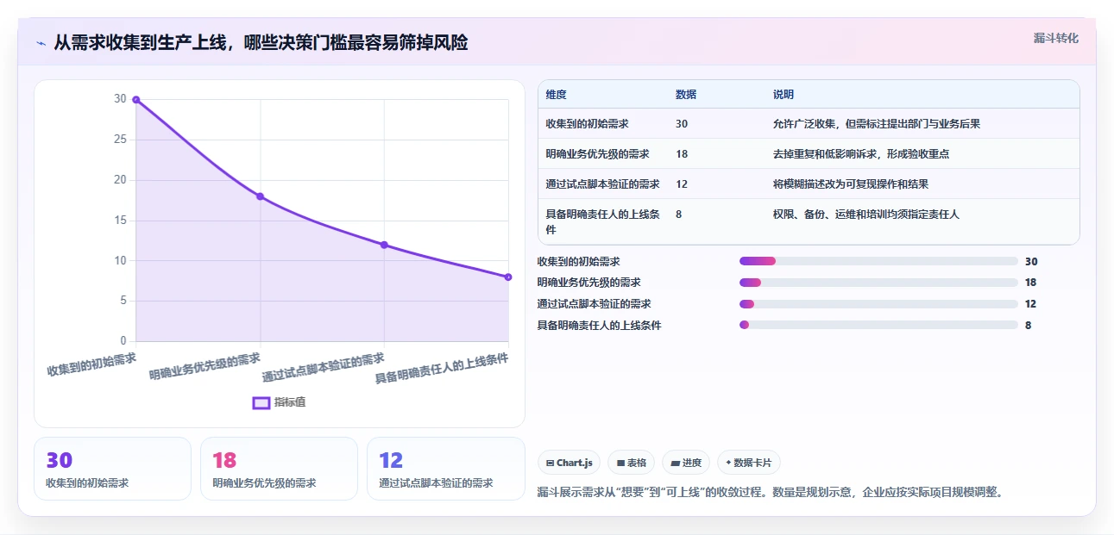
Task: Click progress list value 18
Action: point(1031,283)
